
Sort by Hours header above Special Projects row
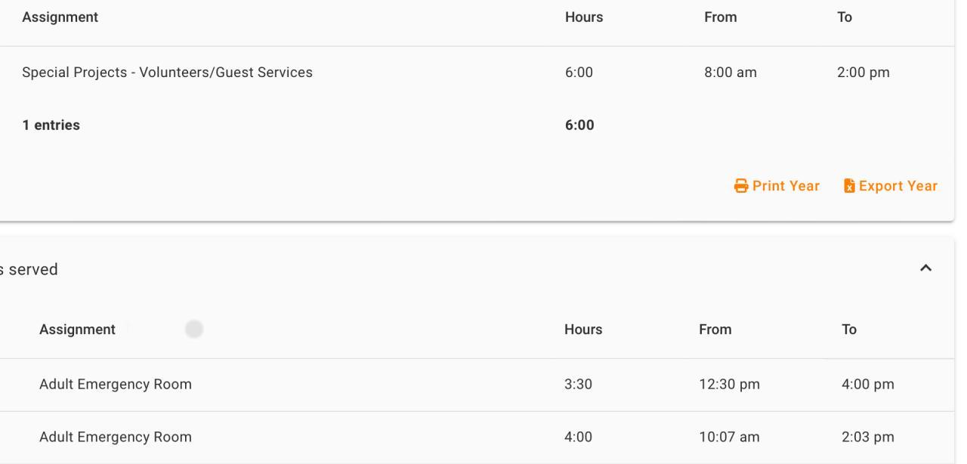[x=584, y=17]
